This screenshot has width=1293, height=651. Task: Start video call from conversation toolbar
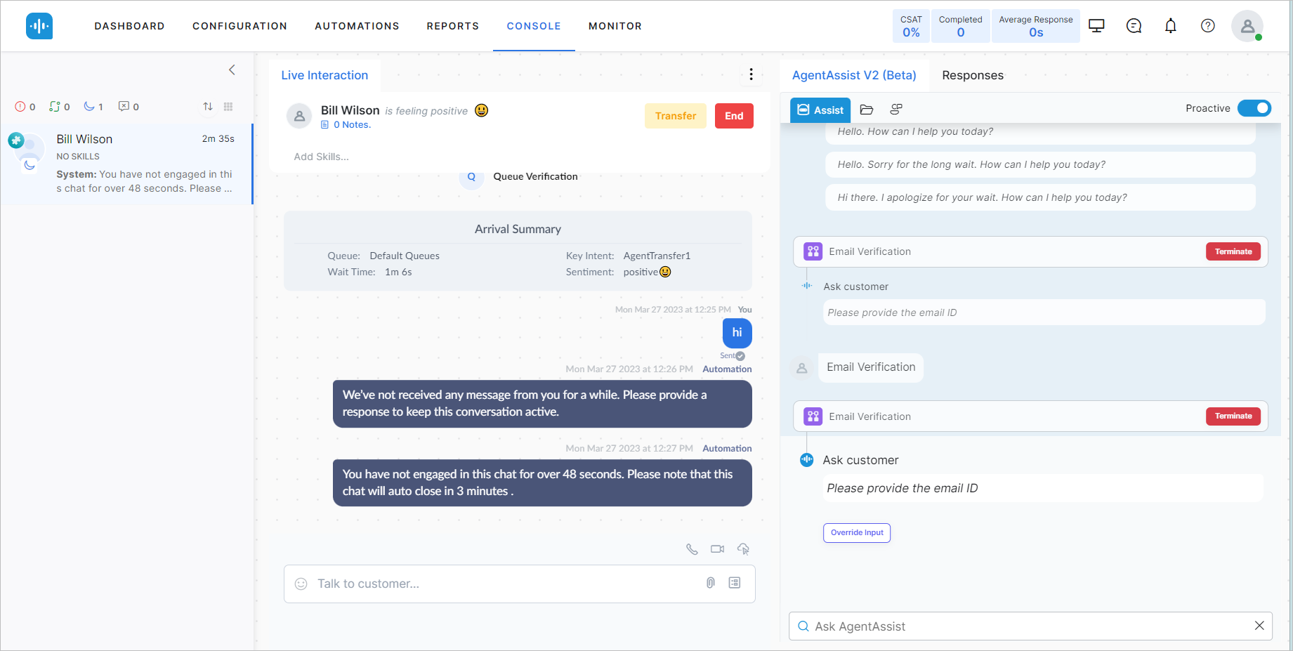[x=717, y=548]
